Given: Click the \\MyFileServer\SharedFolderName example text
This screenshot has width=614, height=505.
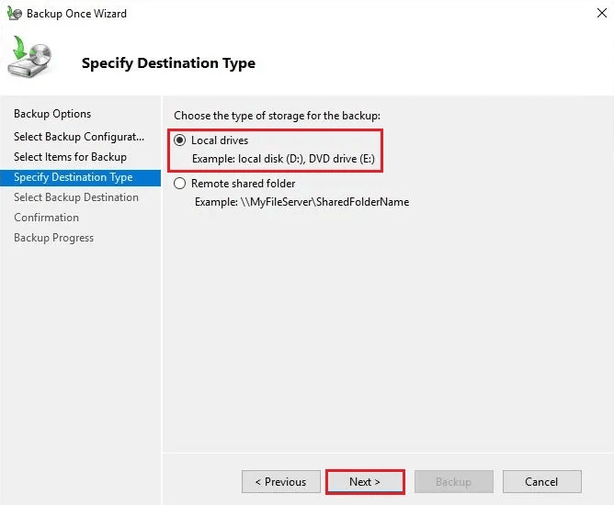Looking at the screenshot, I should coord(301,201).
